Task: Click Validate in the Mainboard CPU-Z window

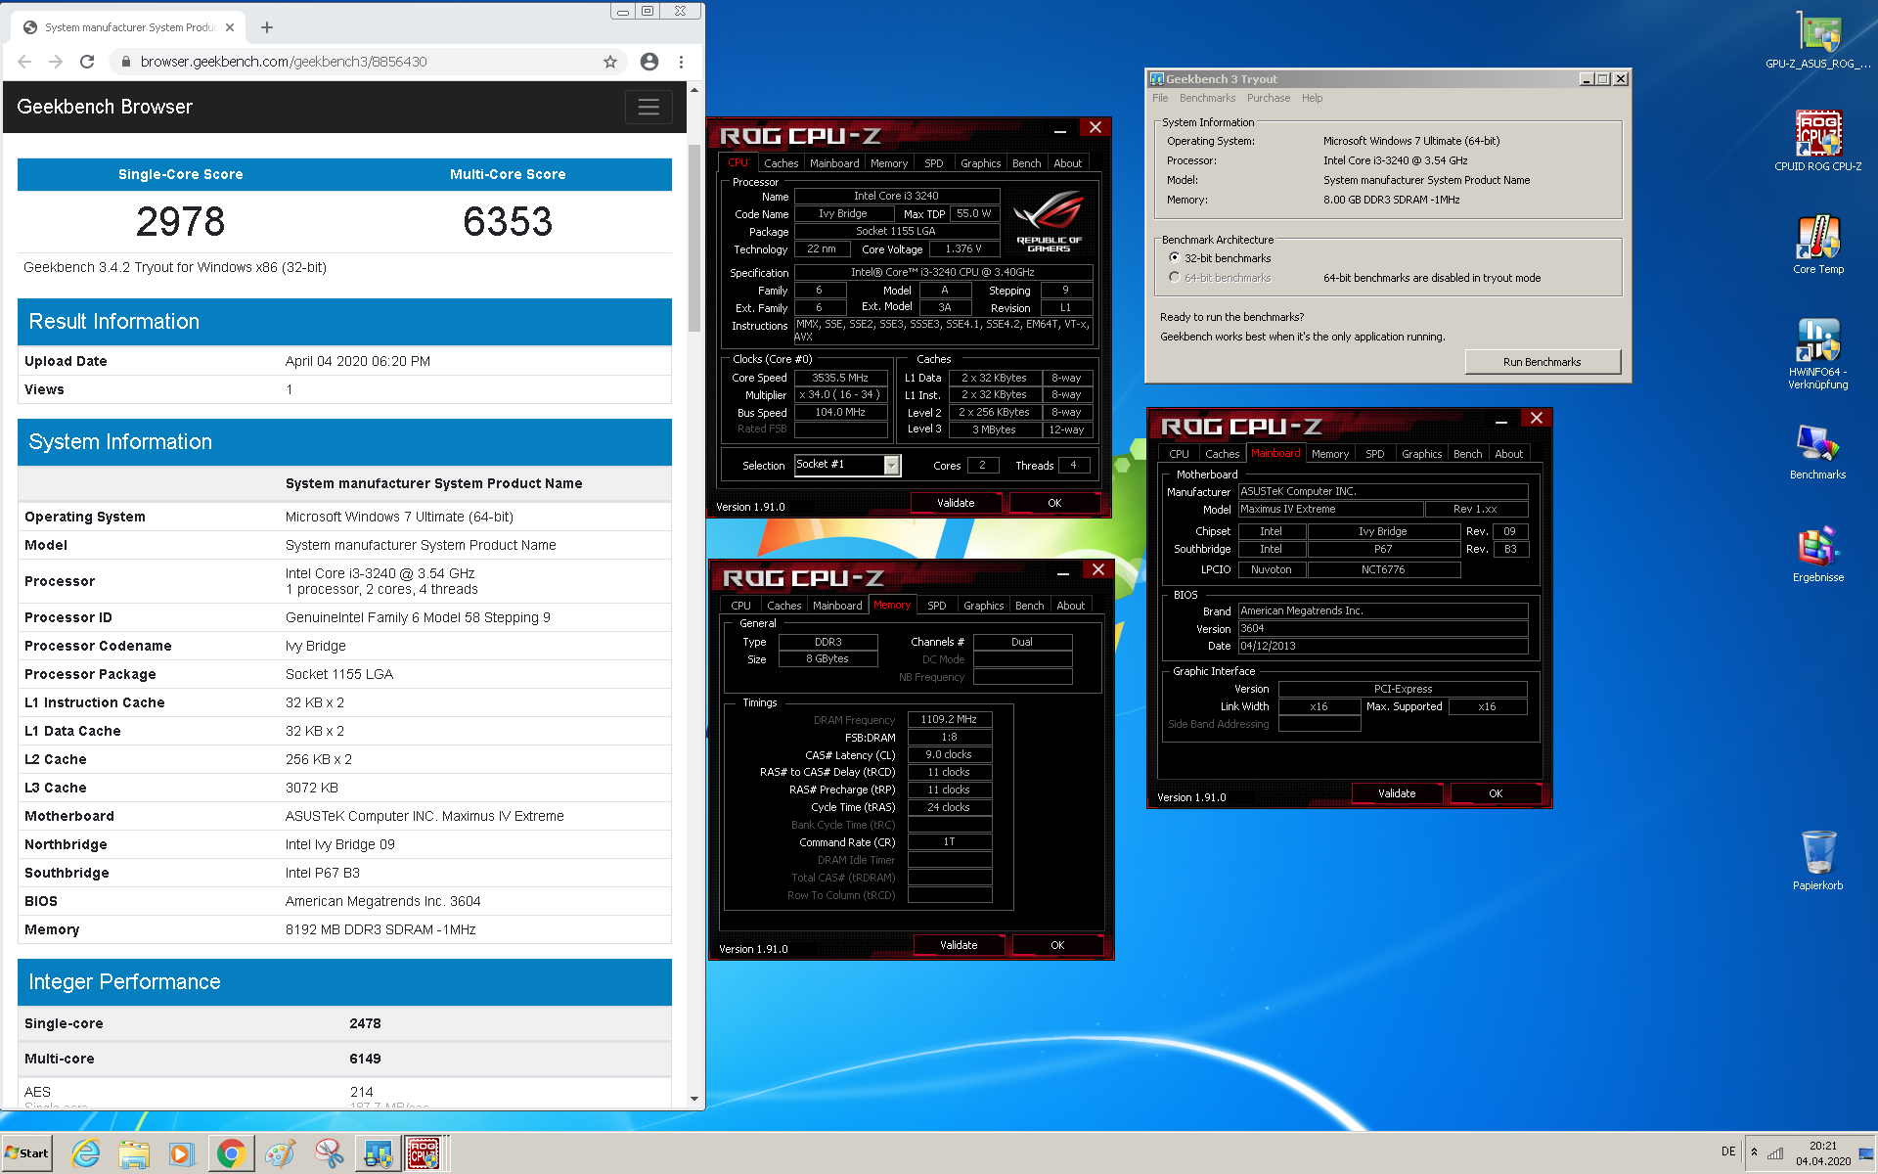Action: click(1397, 793)
